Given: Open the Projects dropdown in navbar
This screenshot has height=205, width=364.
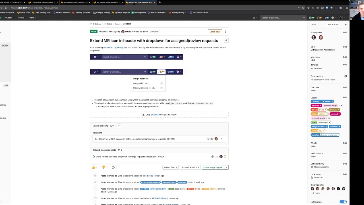Looking at the screenshot, I should coord(9,18).
